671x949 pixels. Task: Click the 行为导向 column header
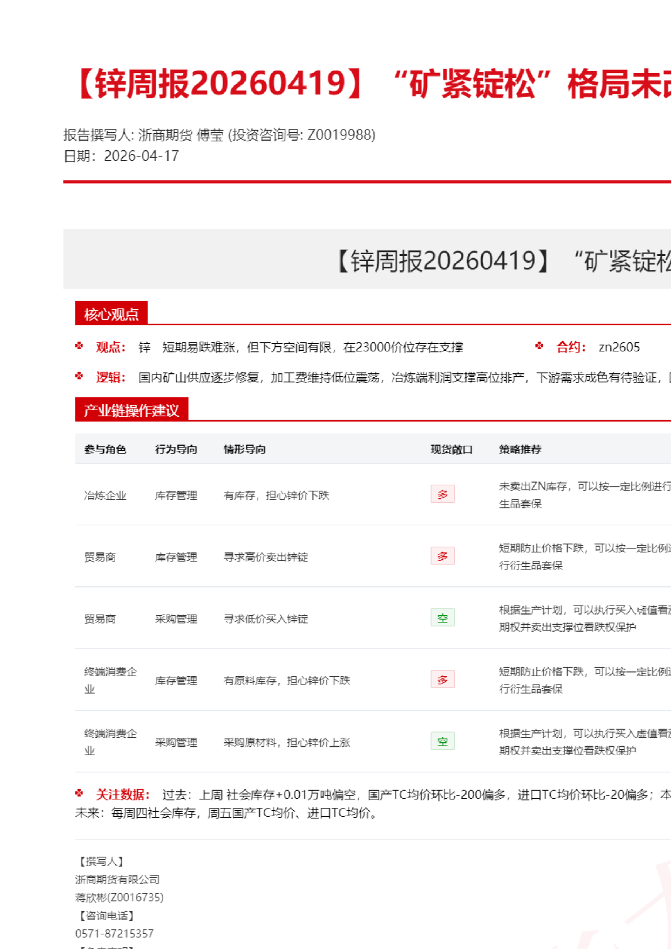tap(176, 450)
